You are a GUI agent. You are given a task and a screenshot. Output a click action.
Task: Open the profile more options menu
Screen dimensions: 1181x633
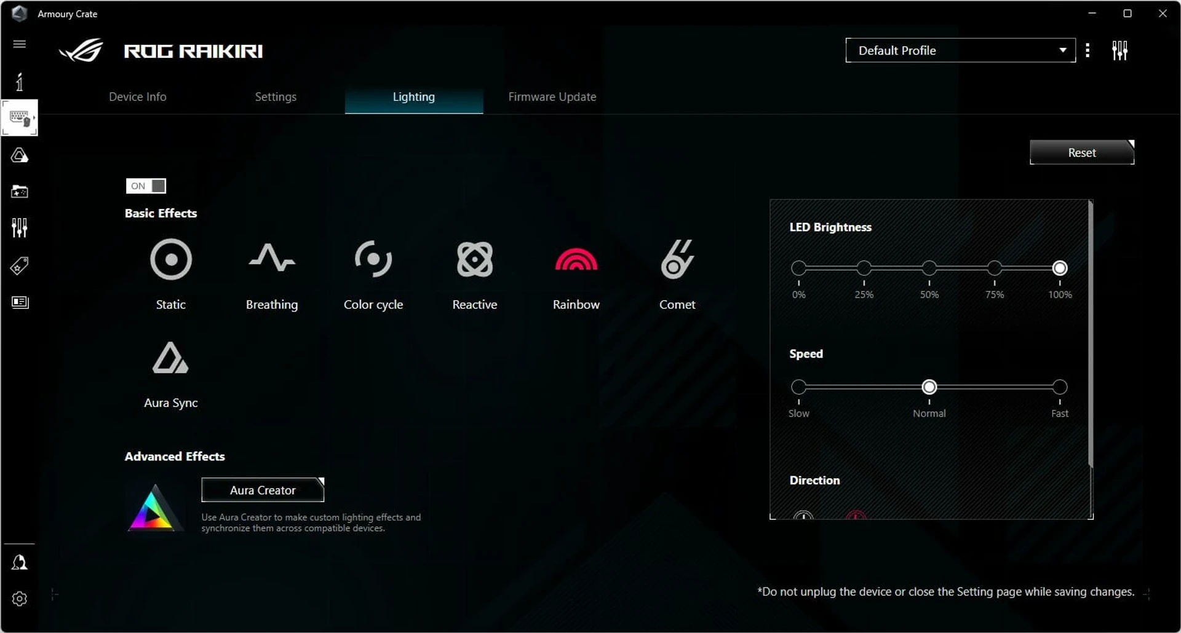[1088, 50]
